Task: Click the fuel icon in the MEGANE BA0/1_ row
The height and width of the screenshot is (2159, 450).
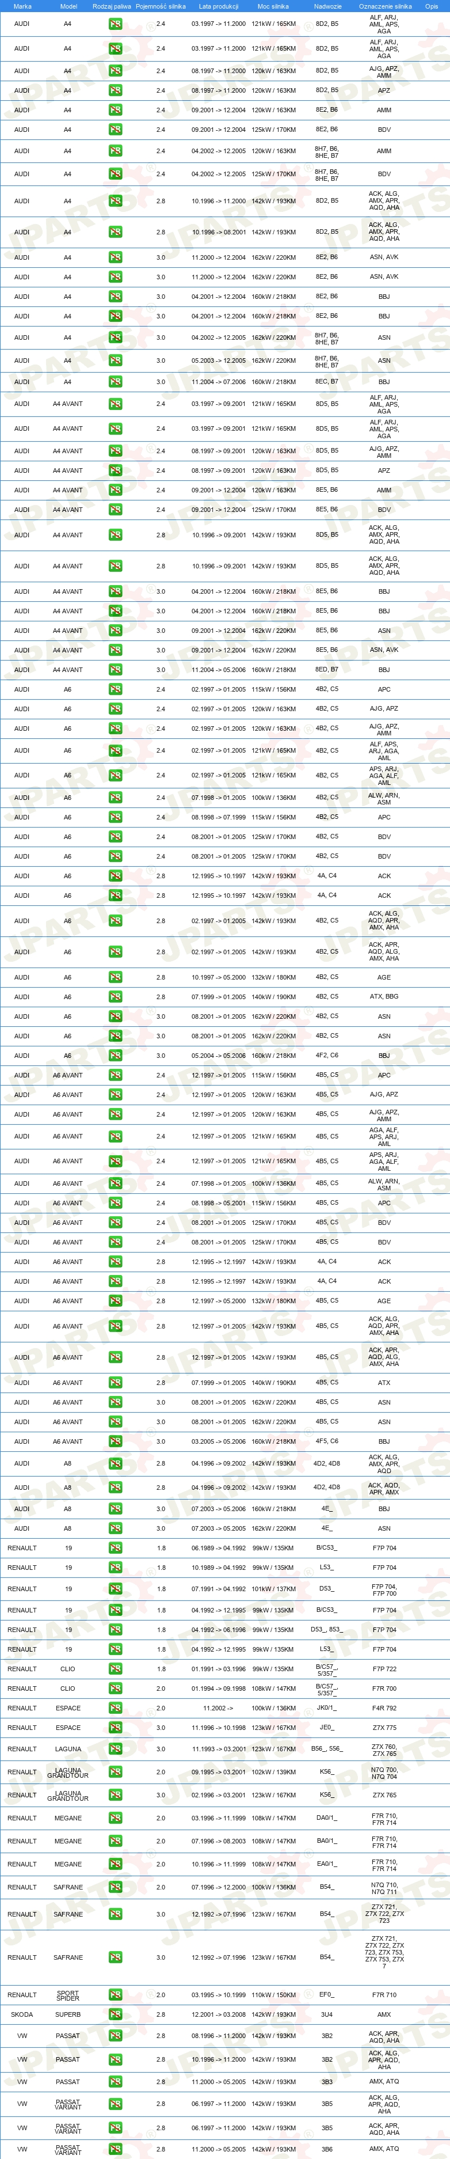Action: click(x=115, y=1841)
